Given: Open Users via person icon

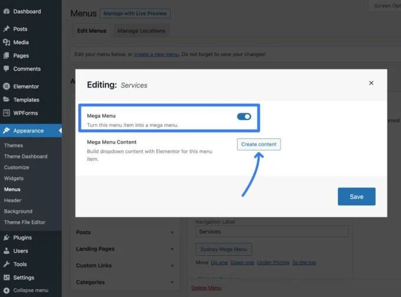Looking at the screenshot, I should pos(6,251).
